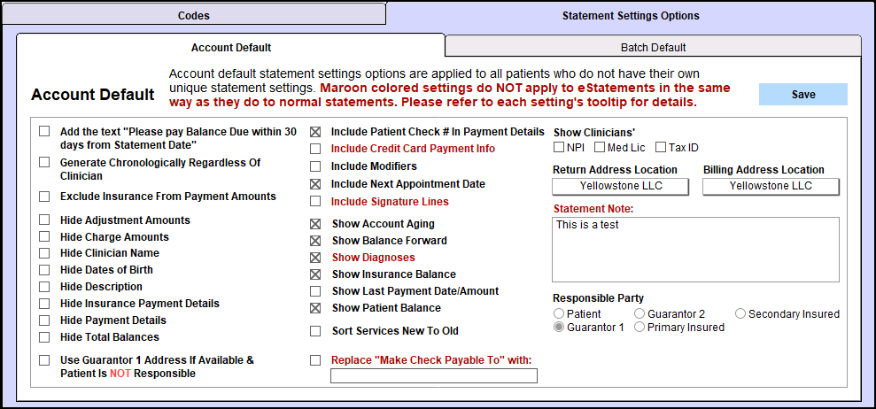The height and width of the screenshot is (409, 876).
Task: Enable the Tax ID checkbox
Action: (x=661, y=148)
